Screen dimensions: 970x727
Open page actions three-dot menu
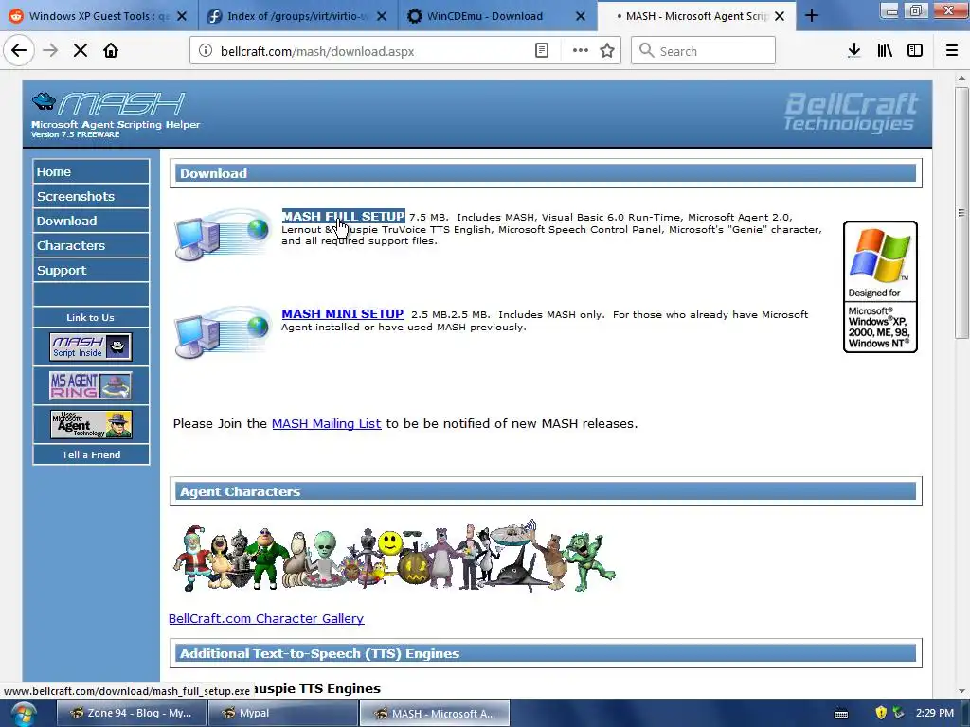(581, 51)
